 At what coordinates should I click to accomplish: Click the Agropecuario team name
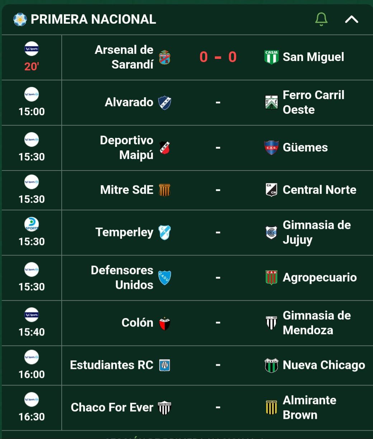tap(320, 277)
